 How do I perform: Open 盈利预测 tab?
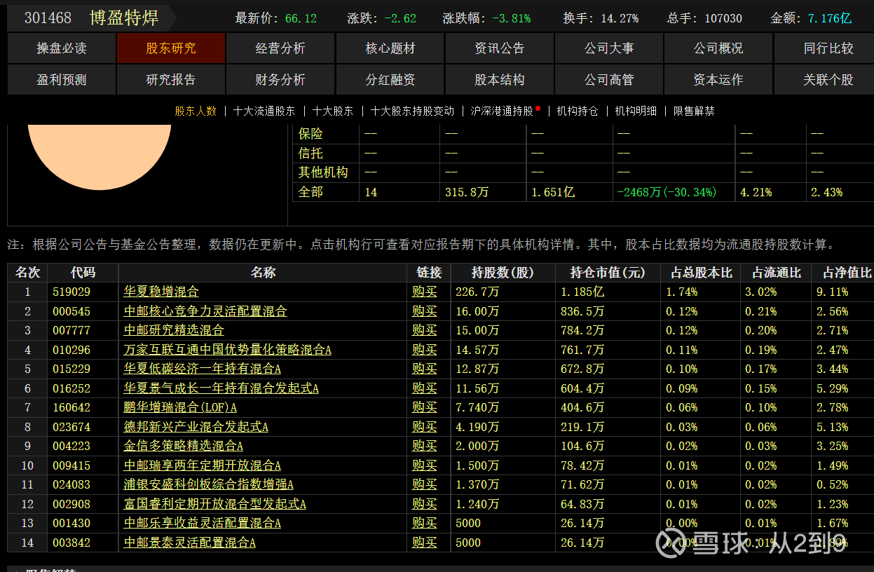click(62, 80)
